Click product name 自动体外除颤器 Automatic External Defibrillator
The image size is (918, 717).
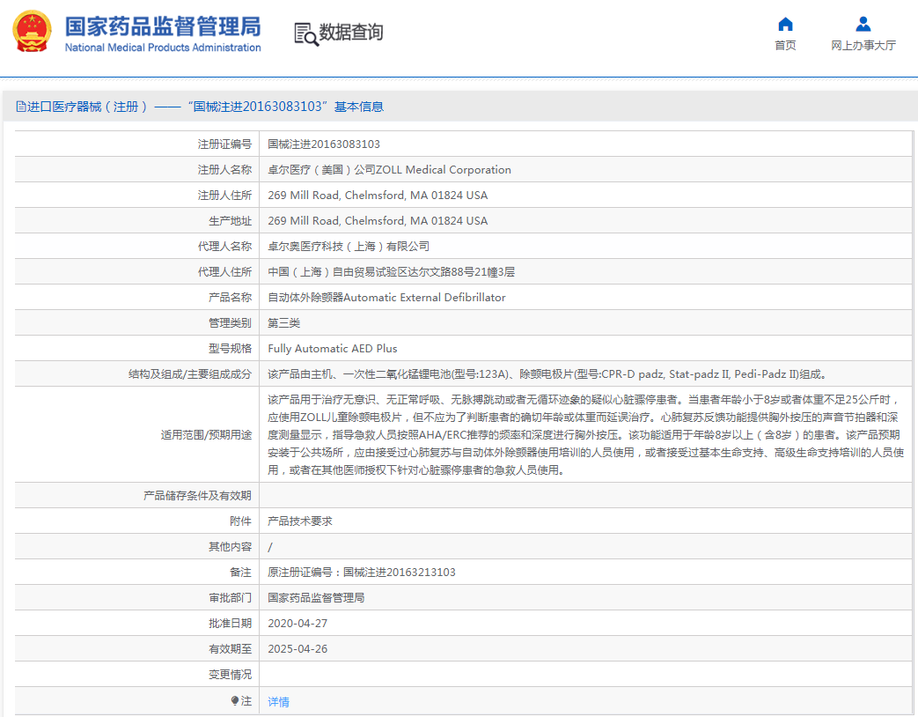point(386,298)
